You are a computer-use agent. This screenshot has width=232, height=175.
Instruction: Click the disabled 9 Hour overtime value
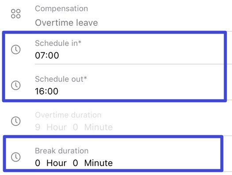[x=51, y=127]
